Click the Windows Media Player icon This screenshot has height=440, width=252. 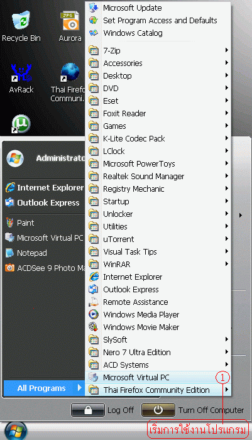pyautogui.click(x=94, y=314)
